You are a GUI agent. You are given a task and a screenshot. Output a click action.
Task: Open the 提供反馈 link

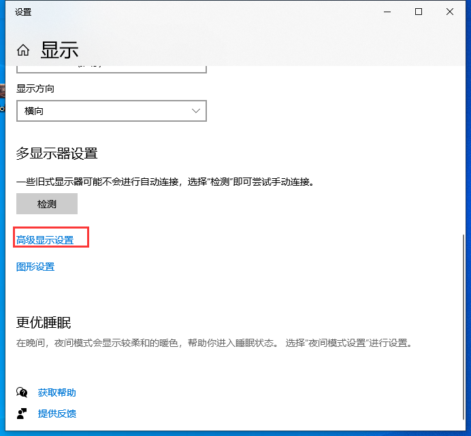point(57,414)
